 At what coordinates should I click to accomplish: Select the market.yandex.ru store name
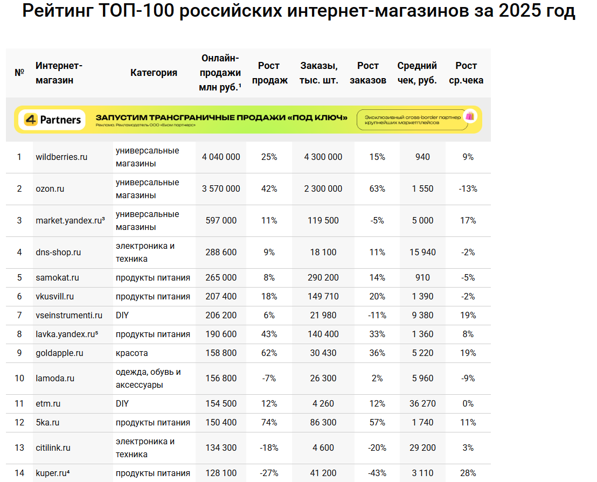70,221
